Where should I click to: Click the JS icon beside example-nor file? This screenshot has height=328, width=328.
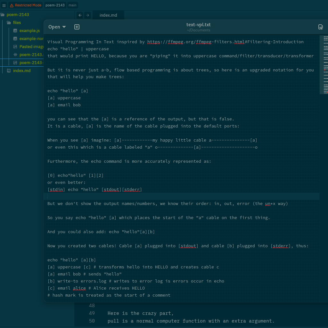[15, 38]
